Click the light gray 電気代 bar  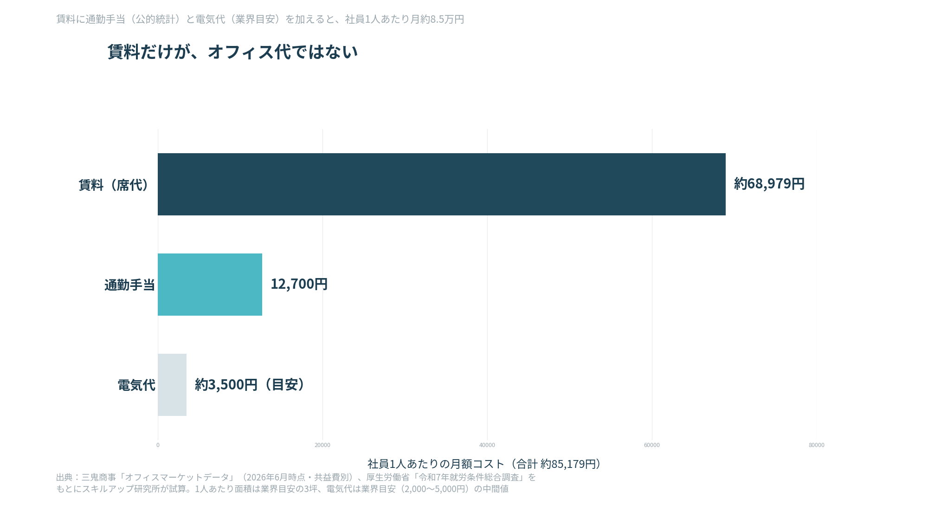(x=172, y=385)
